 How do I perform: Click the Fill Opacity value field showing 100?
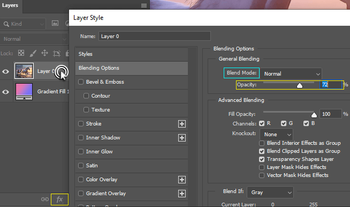point(331,114)
